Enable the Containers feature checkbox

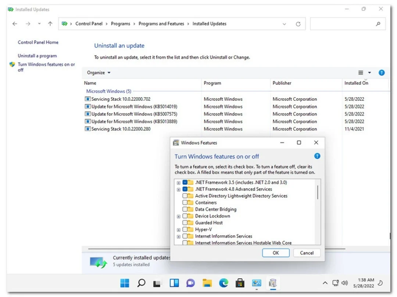coord(185,203)
